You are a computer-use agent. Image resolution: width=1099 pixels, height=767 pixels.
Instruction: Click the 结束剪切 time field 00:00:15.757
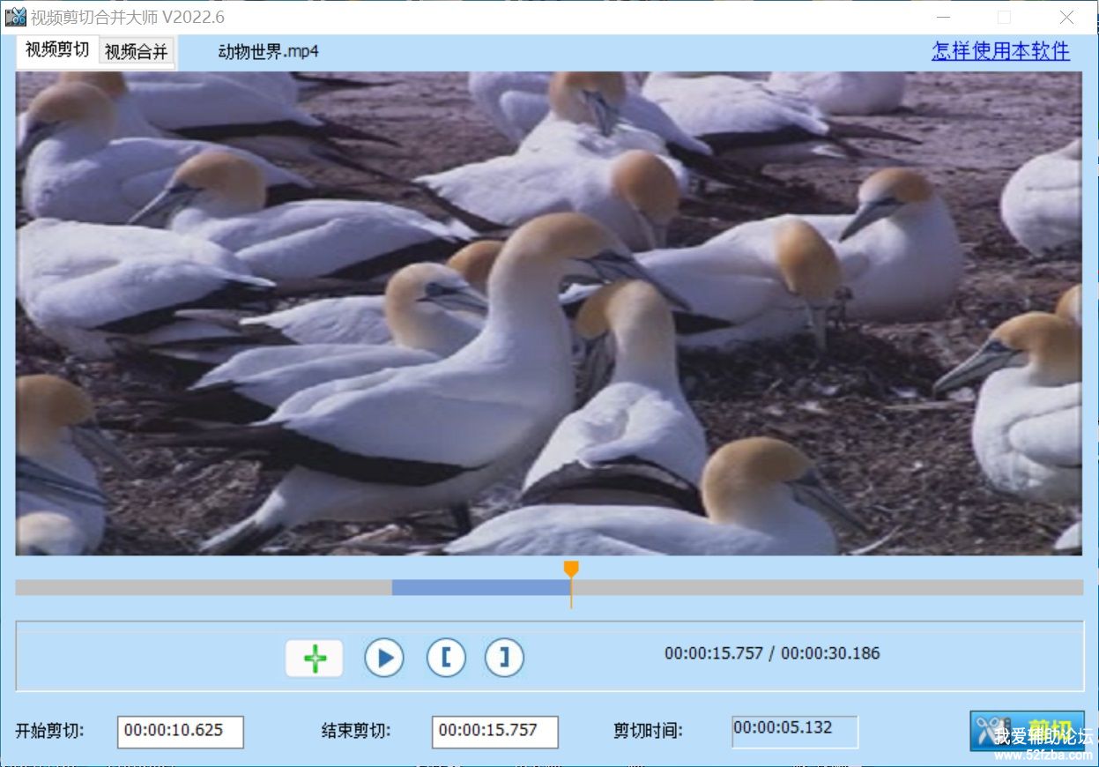pyautogui.click(x=495, y=732)
